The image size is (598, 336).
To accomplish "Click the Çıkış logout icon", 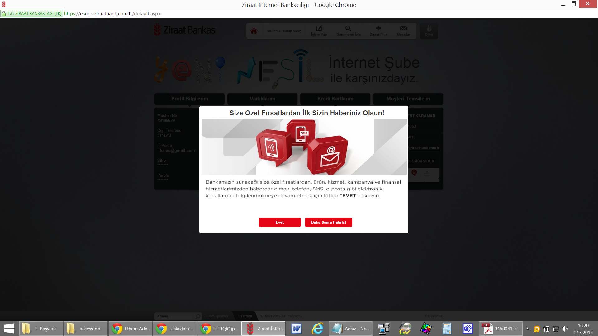I will tap(429, 31).
